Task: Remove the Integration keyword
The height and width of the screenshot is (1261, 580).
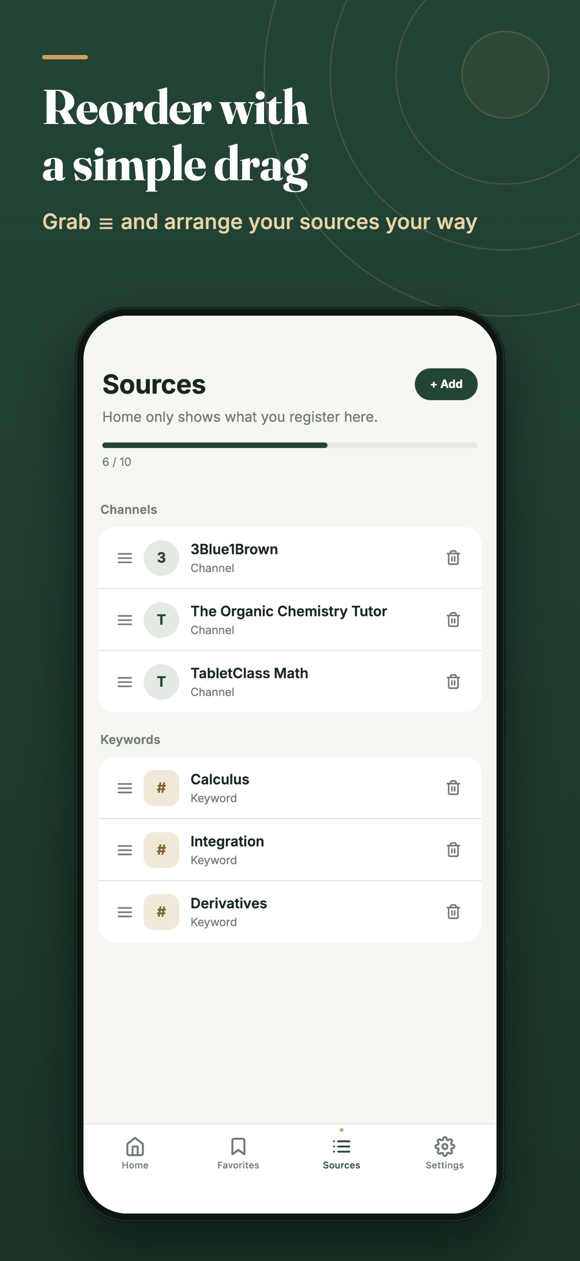Action: click(x=453, y=850)
